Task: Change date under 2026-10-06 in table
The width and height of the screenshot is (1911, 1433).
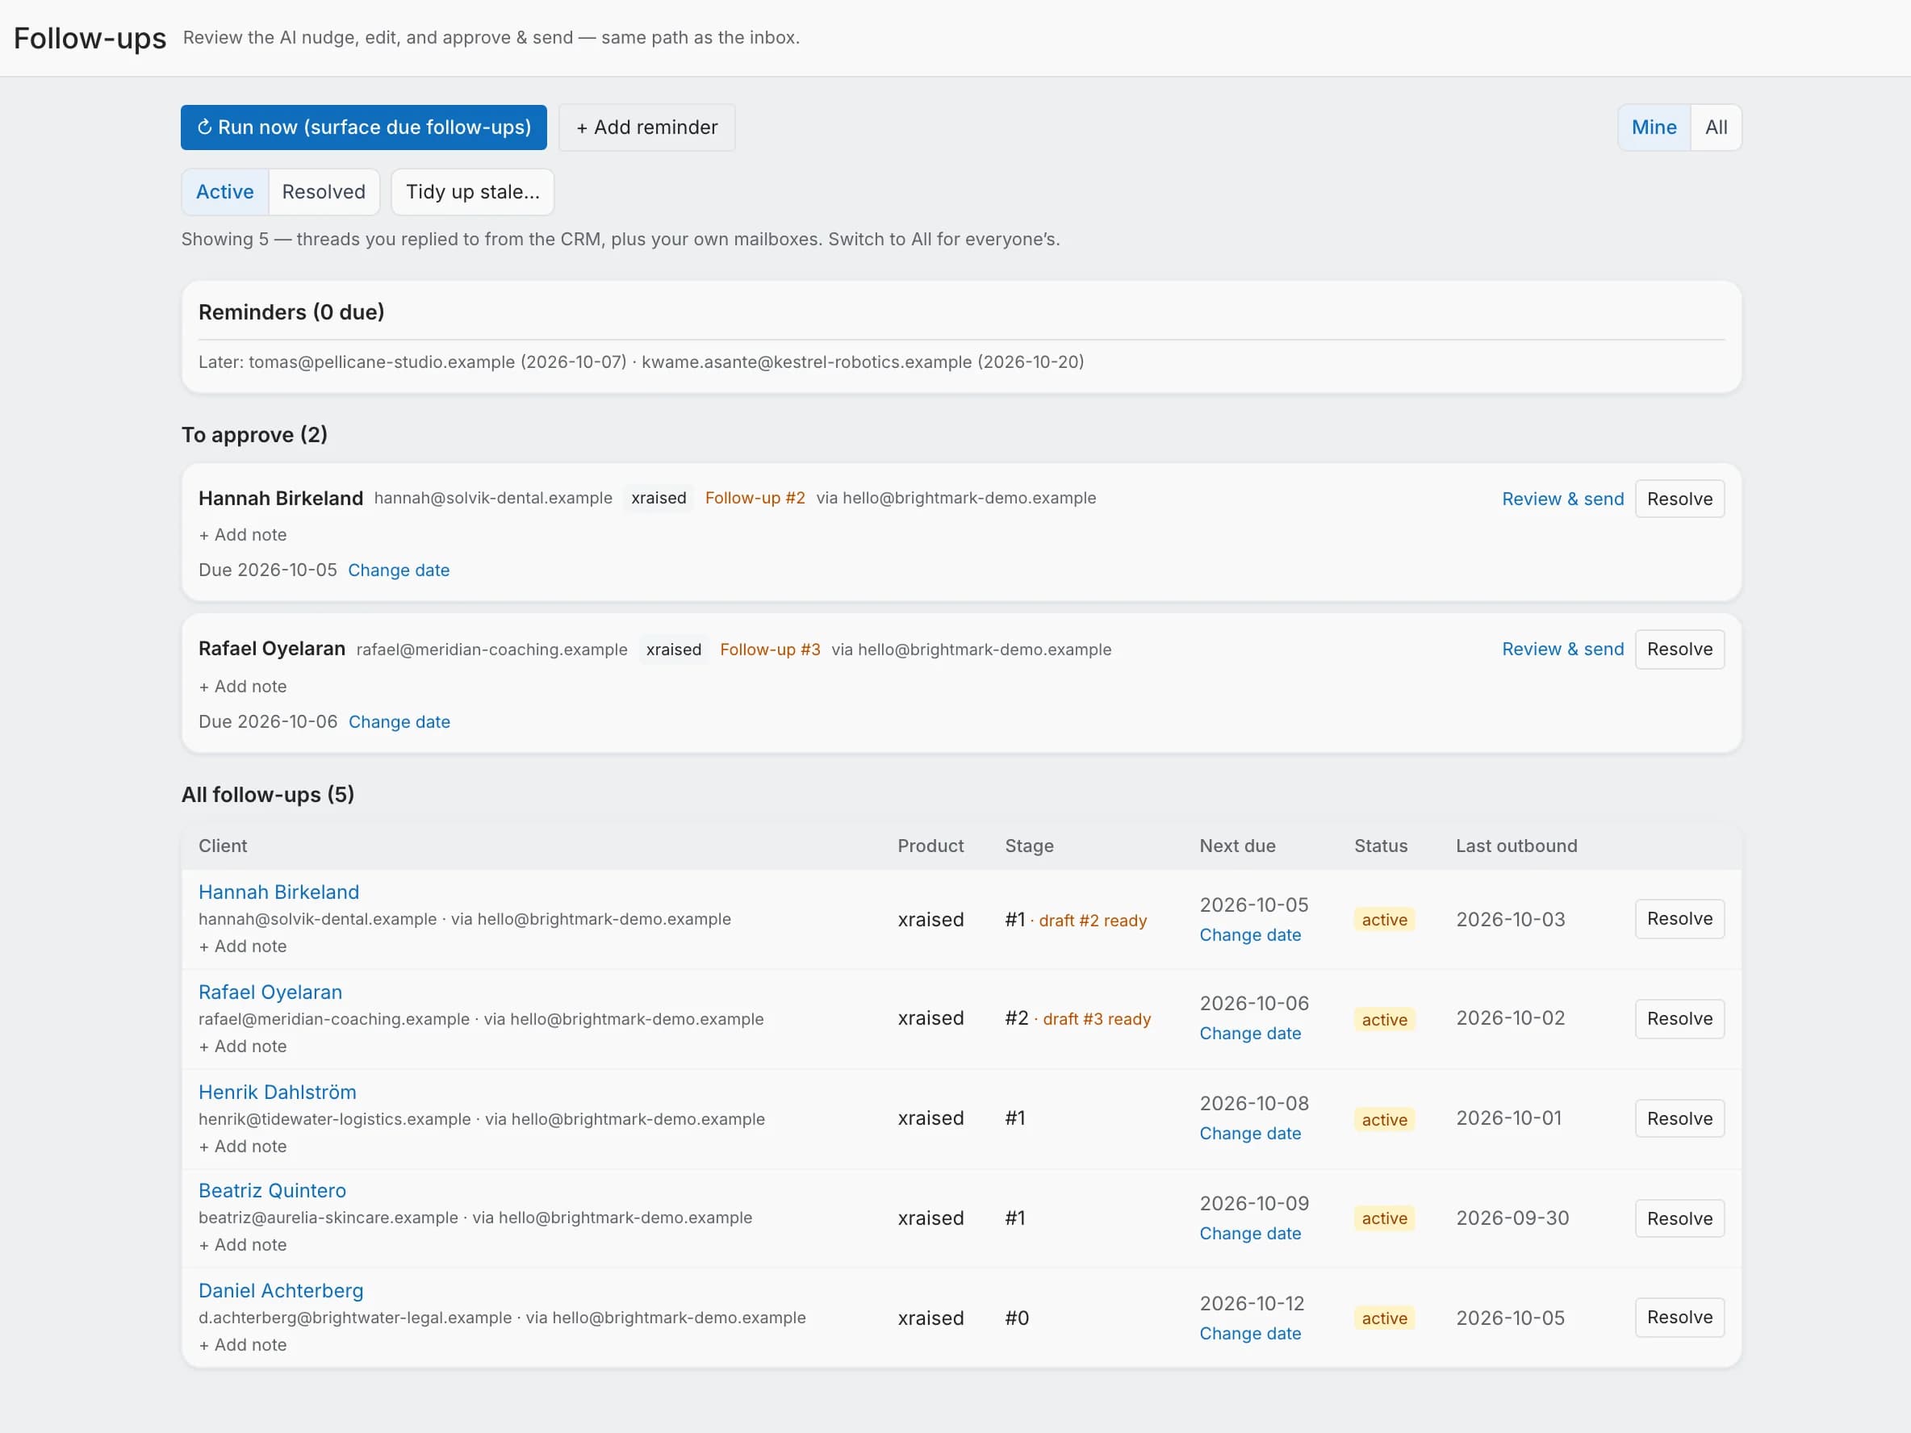Action: [x=1250, y=1033]
